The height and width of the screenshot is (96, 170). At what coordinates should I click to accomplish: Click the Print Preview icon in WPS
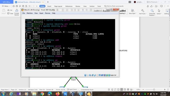point(26,6)
